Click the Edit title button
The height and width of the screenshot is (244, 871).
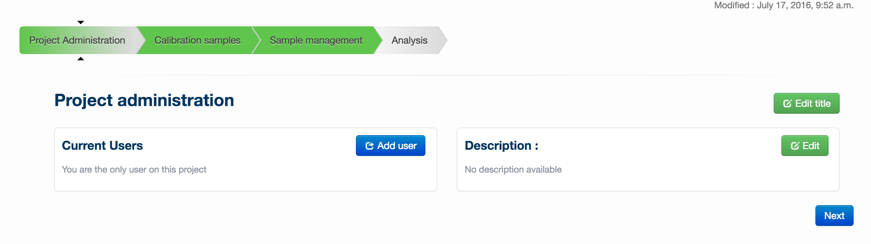[x=806, y=103]
